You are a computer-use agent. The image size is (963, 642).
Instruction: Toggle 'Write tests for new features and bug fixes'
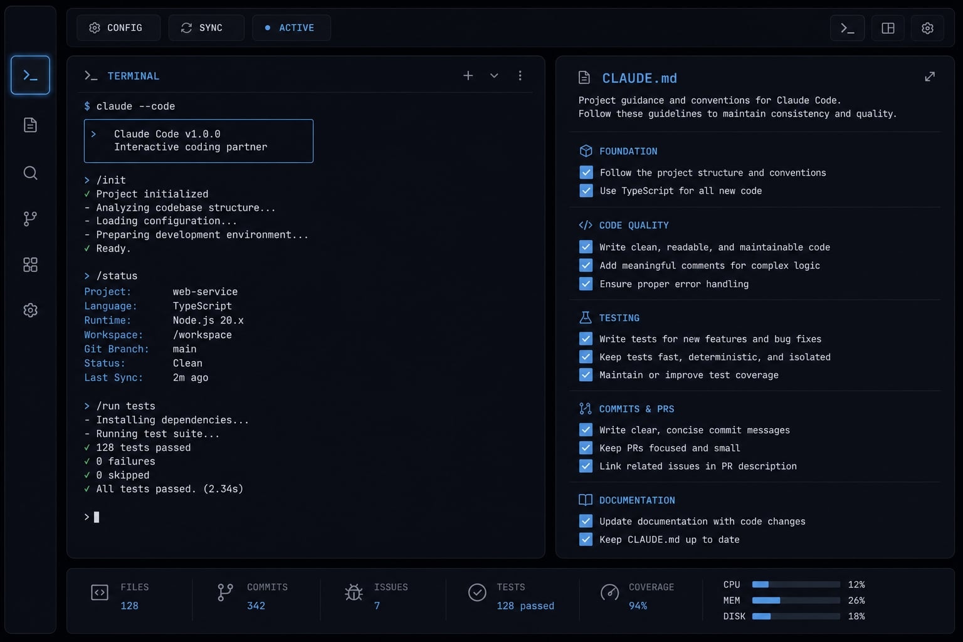(x=586, y=339)
